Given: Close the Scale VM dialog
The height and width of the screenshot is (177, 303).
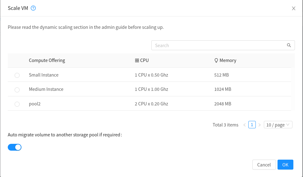Looking at the screenshot, I should click(293, 8).
